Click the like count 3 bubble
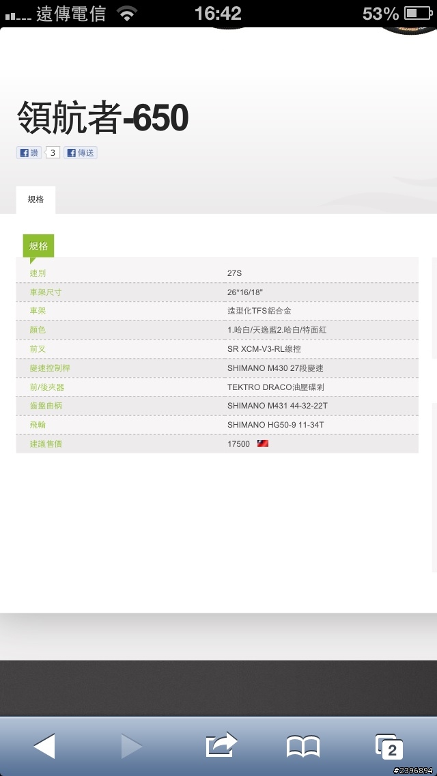This screenshot has width=437, height=776. tap(53, 153)
